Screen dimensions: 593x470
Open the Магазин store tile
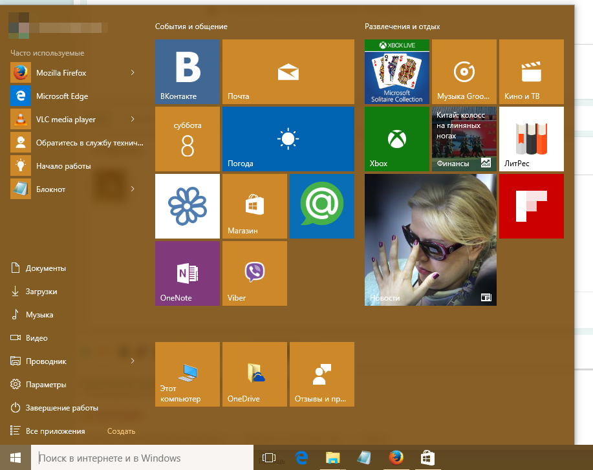click(x=254, y=206)
